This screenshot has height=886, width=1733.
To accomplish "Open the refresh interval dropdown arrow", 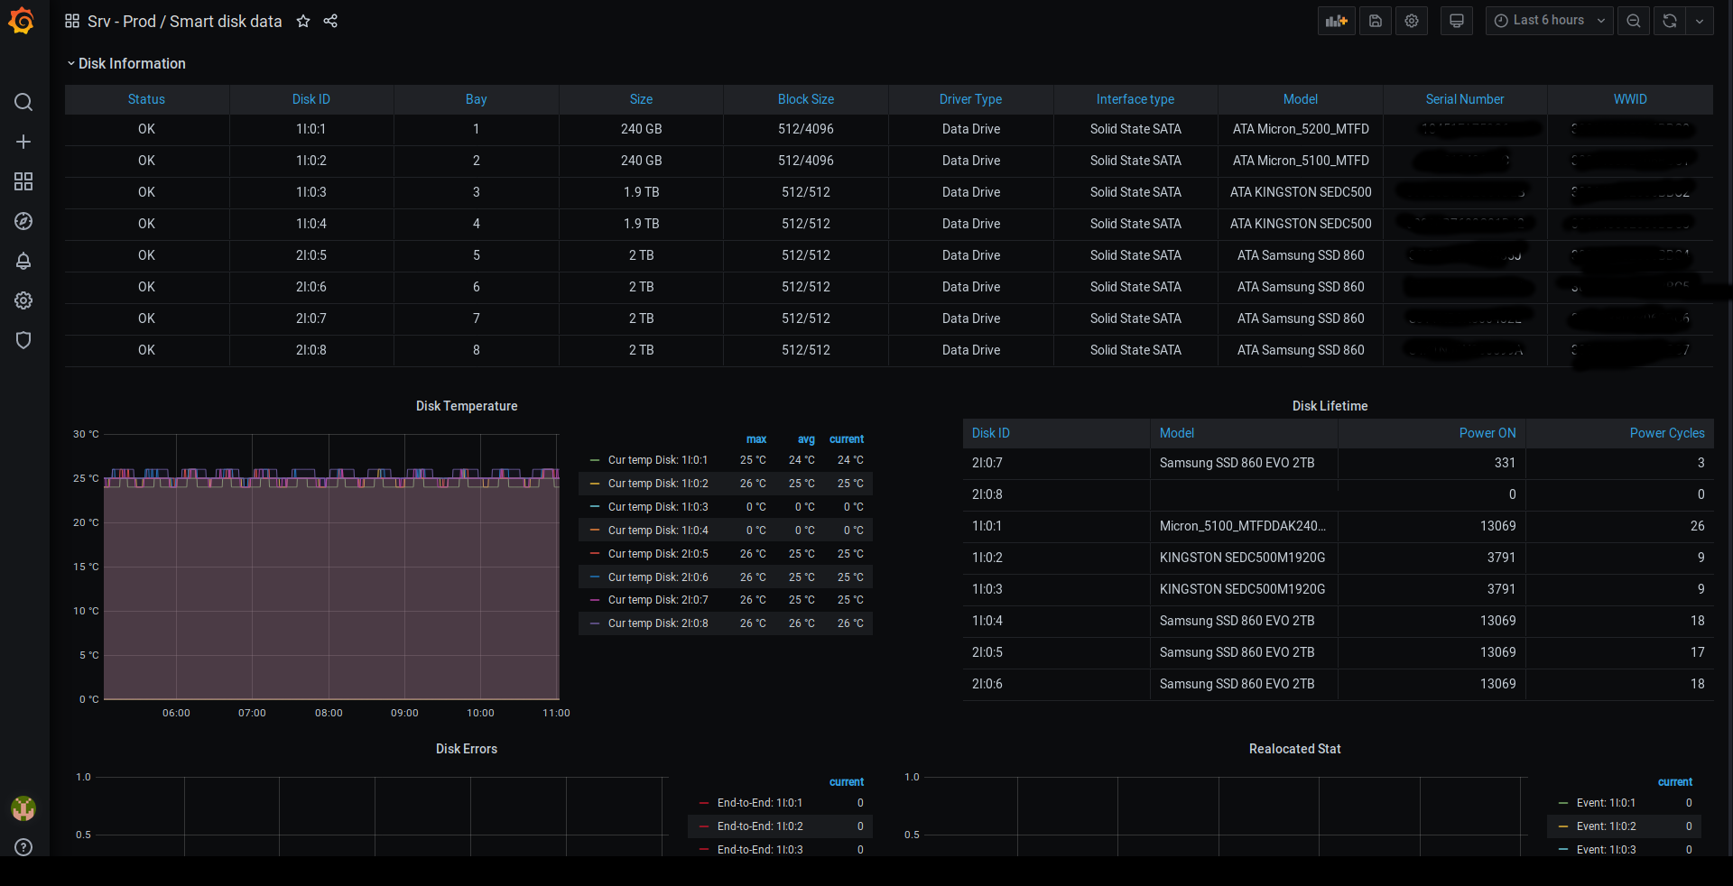I will [x=1700, y=21].
